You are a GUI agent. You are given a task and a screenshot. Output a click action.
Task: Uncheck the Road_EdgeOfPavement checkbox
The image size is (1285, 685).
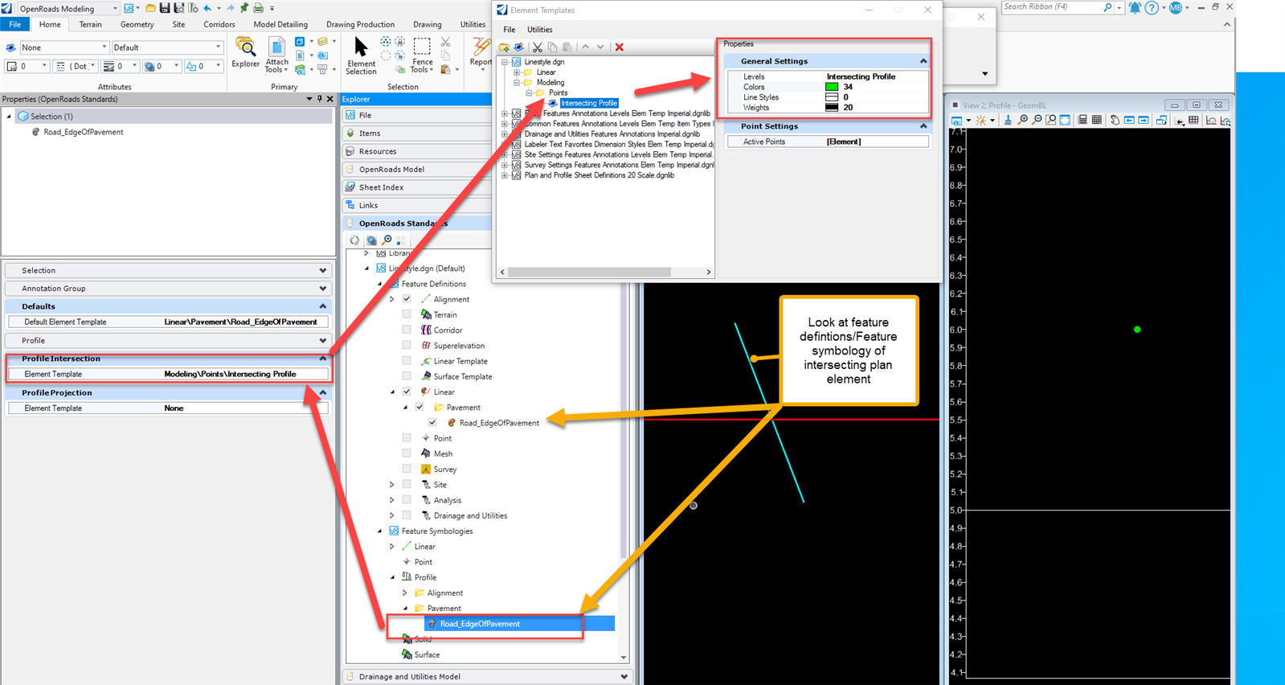tap(432, 423)
